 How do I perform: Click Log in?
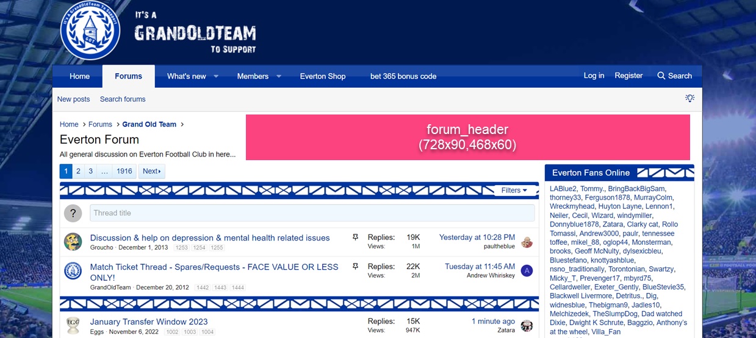(x=594, y=76)
